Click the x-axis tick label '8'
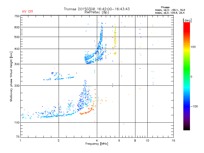 coord(135,141)
